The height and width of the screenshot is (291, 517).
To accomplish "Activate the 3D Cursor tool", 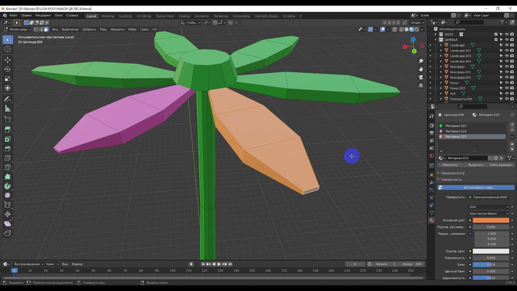I will point(7,49).
